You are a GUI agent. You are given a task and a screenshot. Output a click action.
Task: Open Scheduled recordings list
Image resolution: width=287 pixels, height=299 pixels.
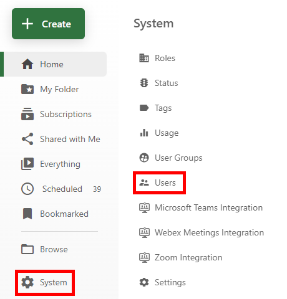coord(62,189)
